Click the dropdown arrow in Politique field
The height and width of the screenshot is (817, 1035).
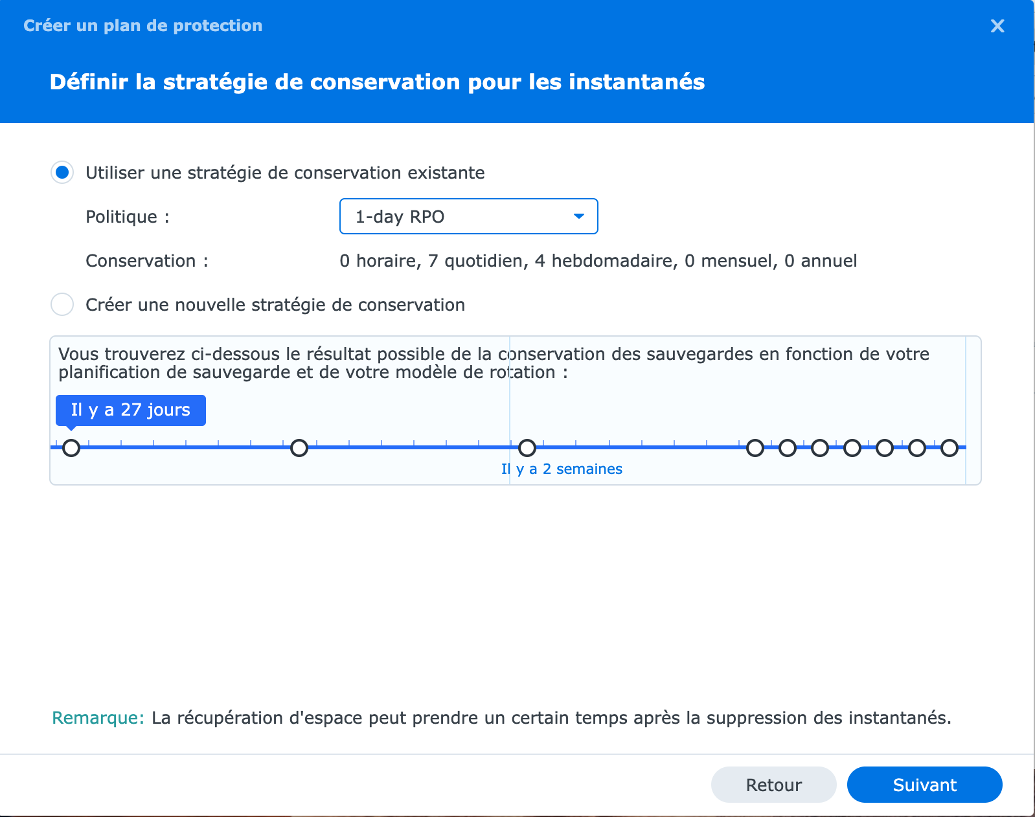coord(579,216)
